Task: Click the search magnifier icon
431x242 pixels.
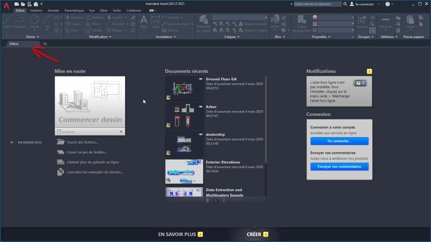Action: click(345, 4)
